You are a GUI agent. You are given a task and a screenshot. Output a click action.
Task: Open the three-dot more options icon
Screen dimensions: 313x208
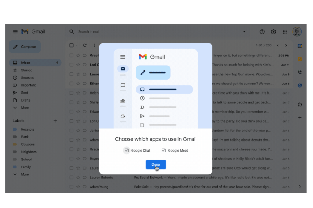(x=94, y=45)
